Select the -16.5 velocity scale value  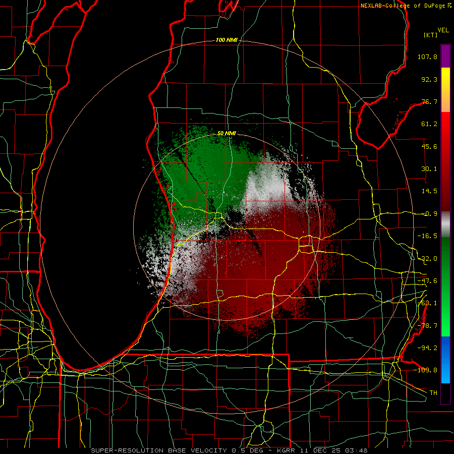pyautogui.click(x=427, y=236)
